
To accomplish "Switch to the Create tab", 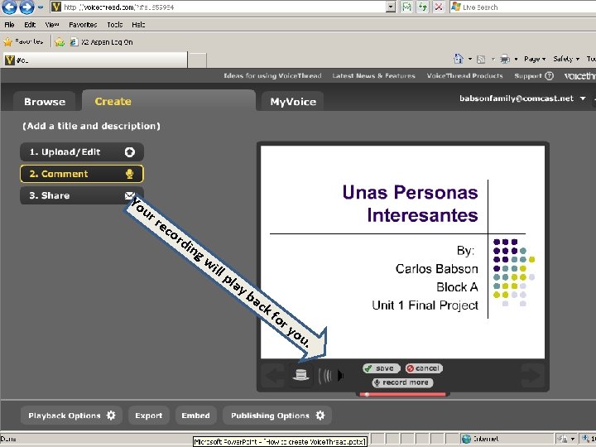I will (168, 101).
